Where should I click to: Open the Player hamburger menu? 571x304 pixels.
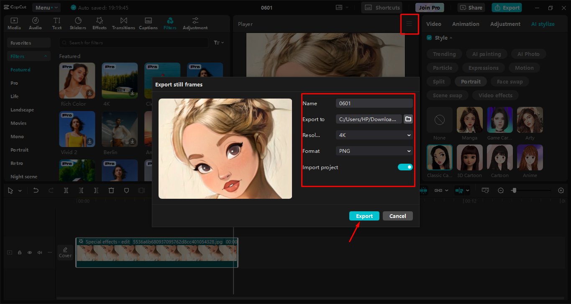(409, 24)
